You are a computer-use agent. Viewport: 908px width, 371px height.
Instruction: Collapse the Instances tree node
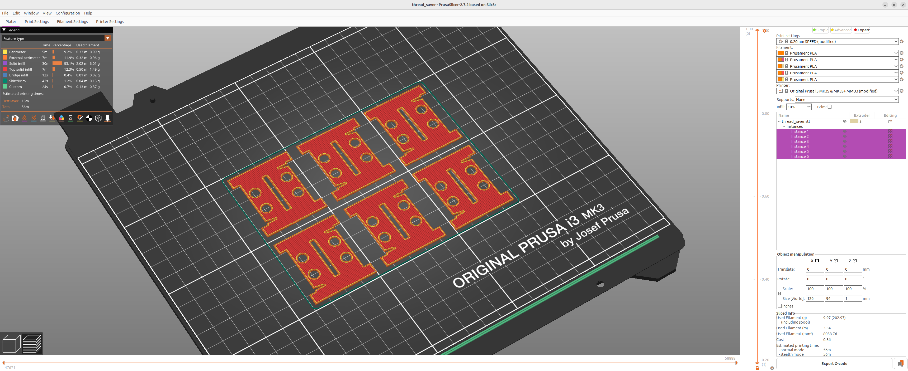[x=784, y=127]
